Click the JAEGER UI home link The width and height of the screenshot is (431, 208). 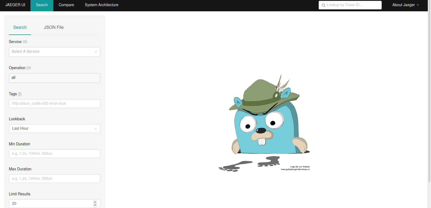(x=15, y=5)
